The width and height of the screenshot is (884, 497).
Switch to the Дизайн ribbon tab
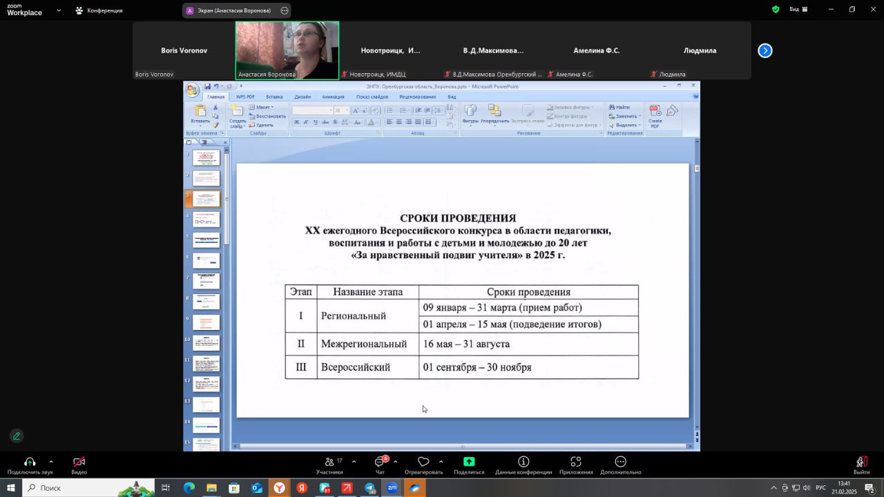[302, 97]
